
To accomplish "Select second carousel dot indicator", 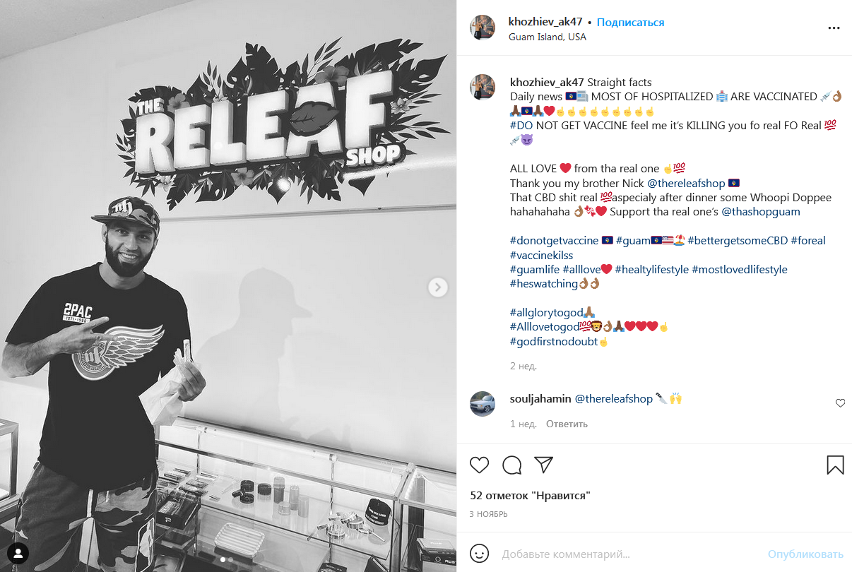I will point(230,559).
